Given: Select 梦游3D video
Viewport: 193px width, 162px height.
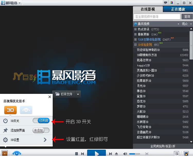Looking at the screenshot, I should 161,106.
